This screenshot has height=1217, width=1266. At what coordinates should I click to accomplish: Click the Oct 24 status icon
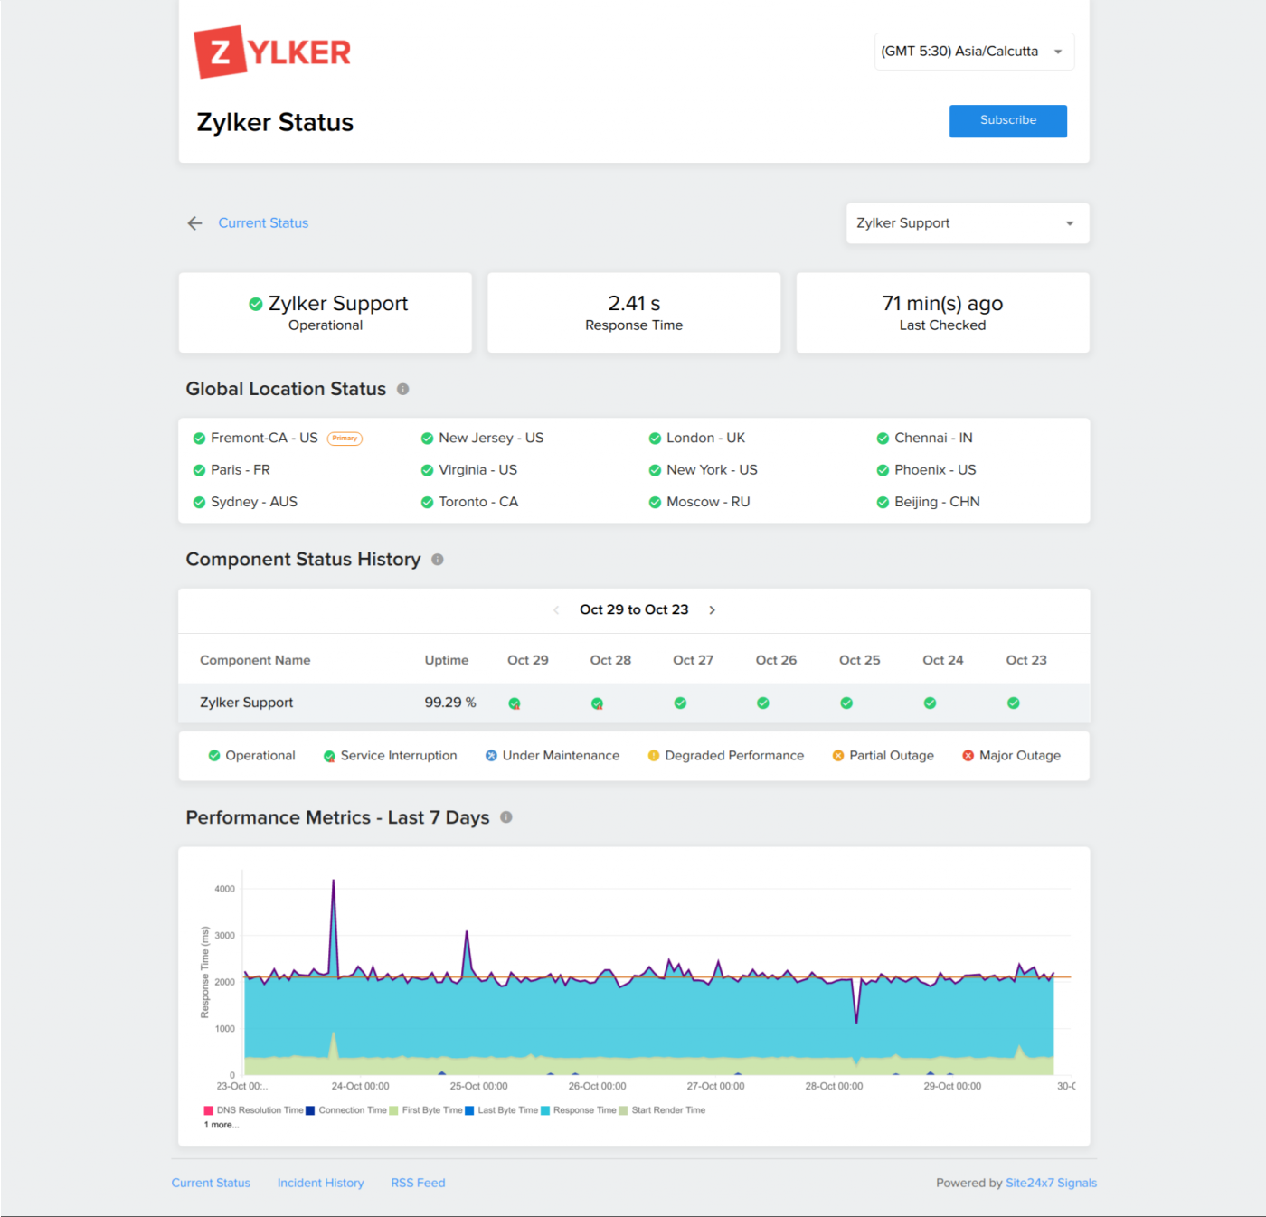930,703
